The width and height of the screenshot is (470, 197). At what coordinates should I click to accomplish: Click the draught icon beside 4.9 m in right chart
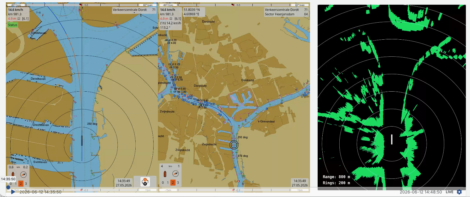coord(171,18)
